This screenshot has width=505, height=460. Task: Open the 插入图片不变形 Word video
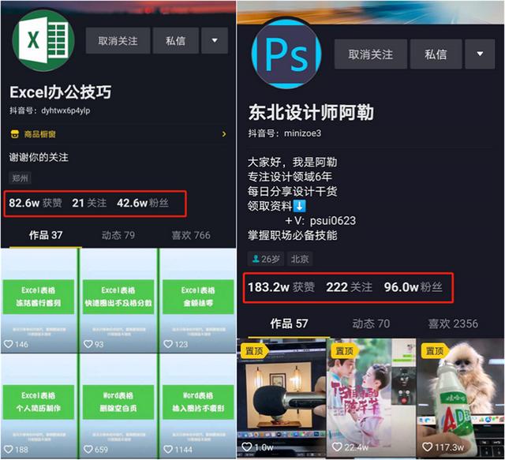tap(198, 406)
